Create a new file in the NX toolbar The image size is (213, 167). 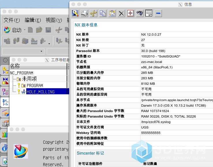(x=30, y=30)
